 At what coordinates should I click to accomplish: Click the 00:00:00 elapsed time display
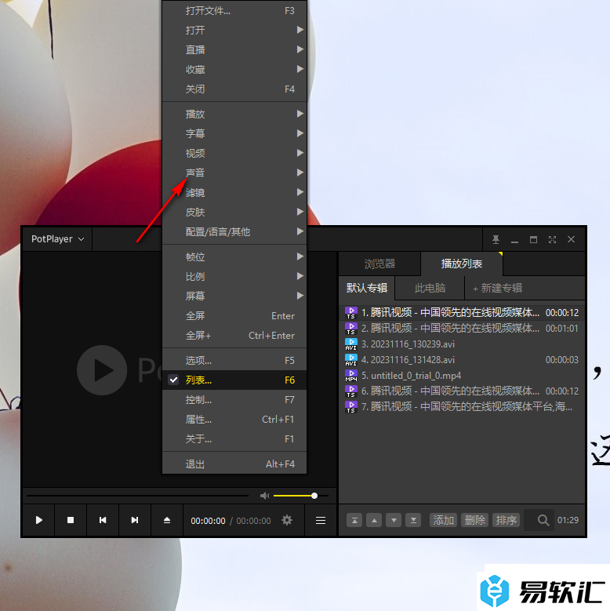(x=208, y=521)
